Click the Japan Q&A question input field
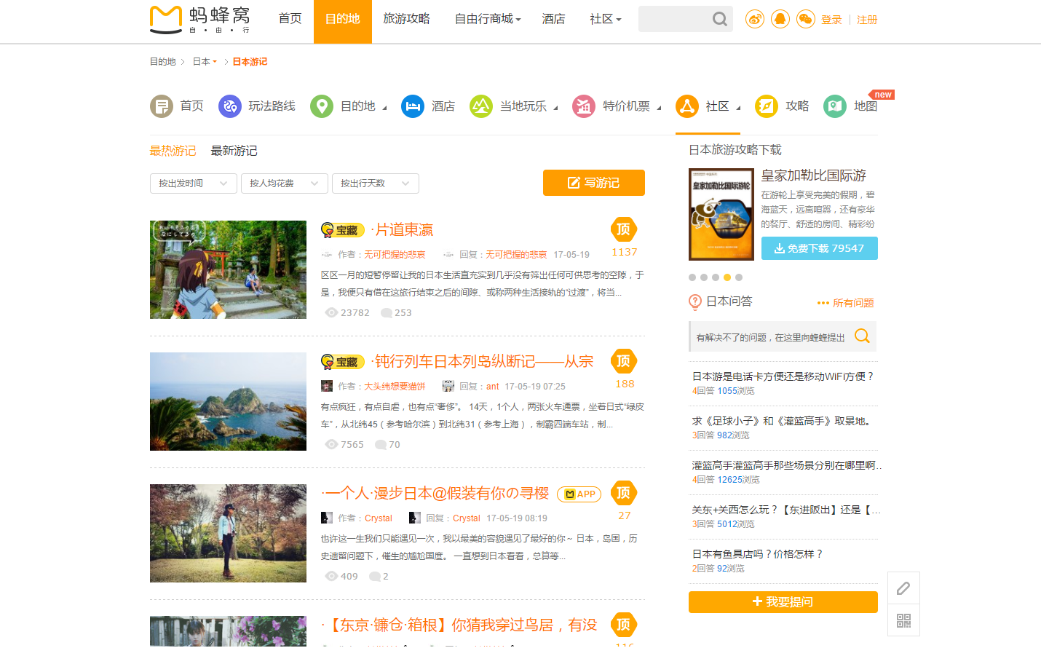The image size is (1041, 648). click(x=772, y=337)
